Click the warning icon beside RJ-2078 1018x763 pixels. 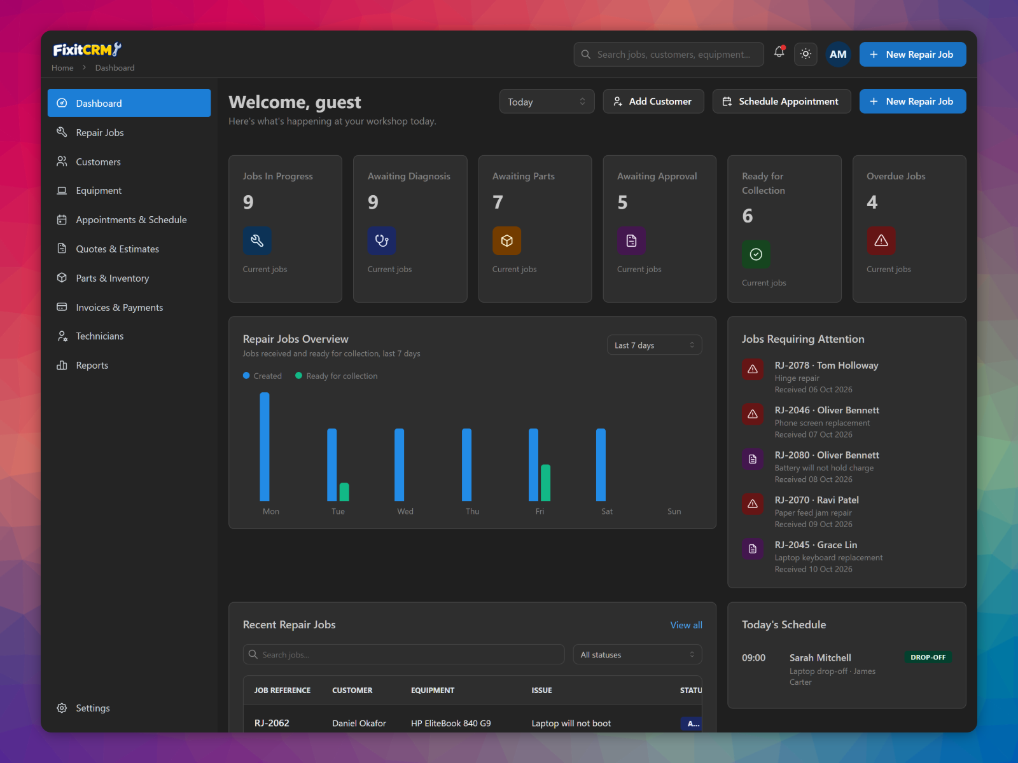coord(753,369)
